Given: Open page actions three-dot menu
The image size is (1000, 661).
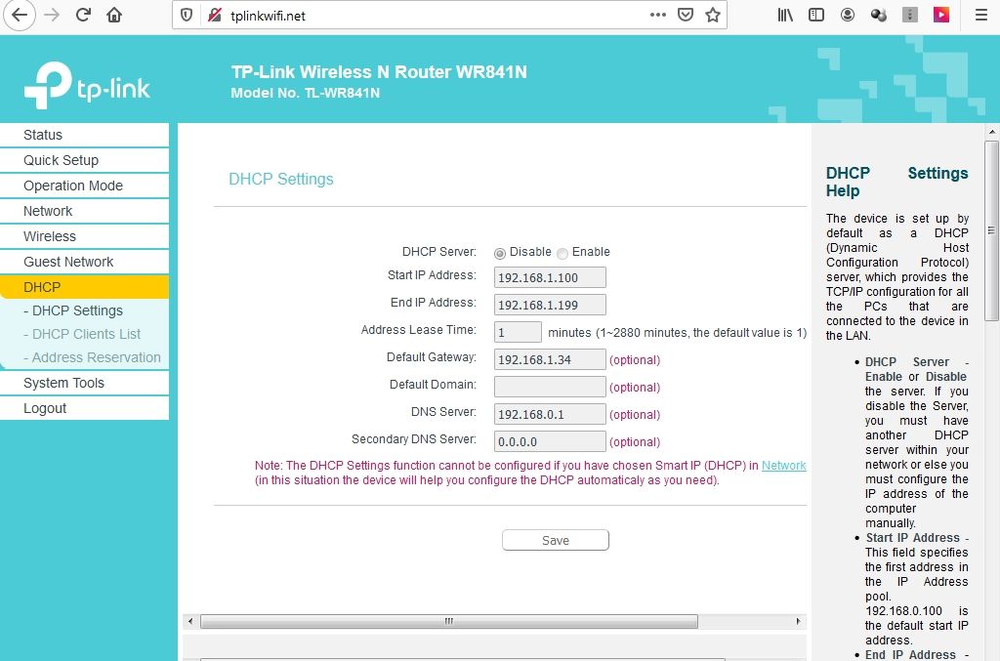Looking at the screenshot, I should coord(658,15).
